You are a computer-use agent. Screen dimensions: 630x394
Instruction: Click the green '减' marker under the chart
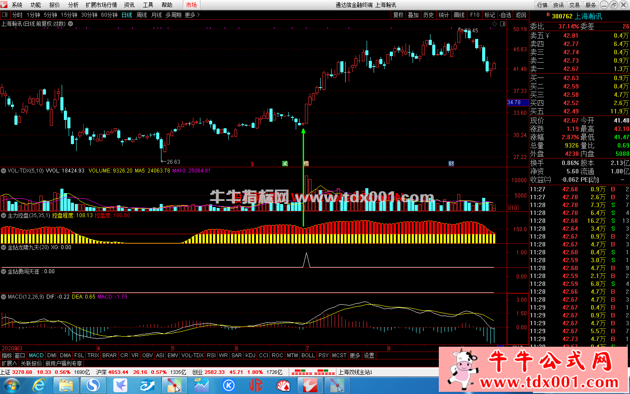[285, 164]
